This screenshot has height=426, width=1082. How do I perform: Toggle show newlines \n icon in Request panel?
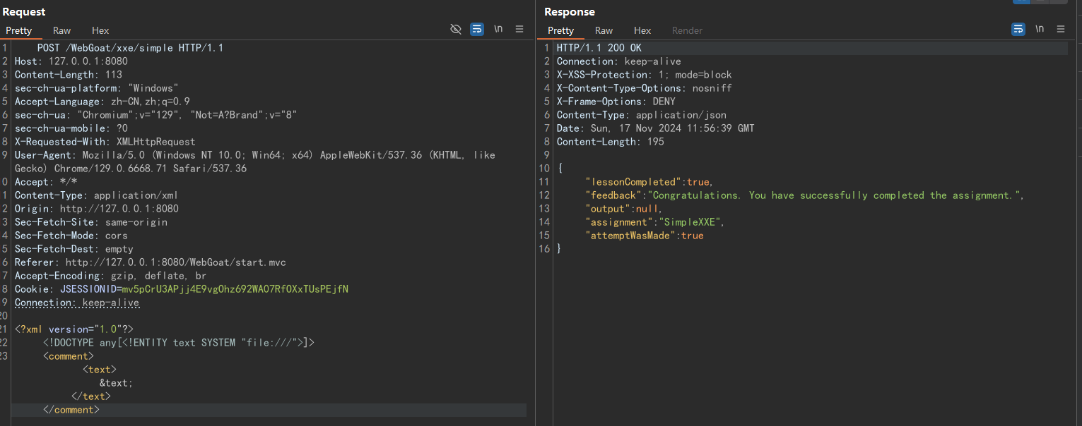point(498,29)
